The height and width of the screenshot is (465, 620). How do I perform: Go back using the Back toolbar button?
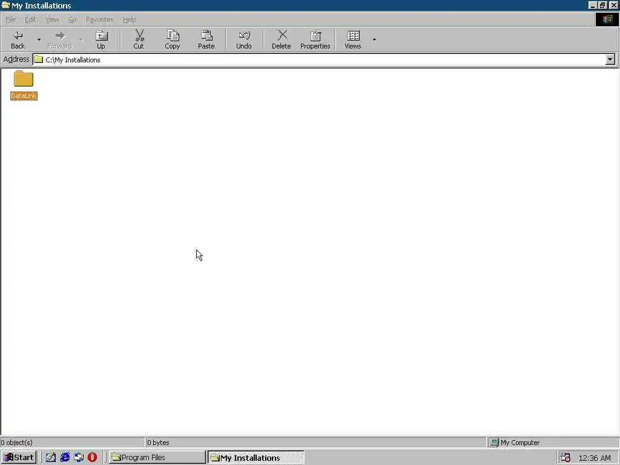18,39
